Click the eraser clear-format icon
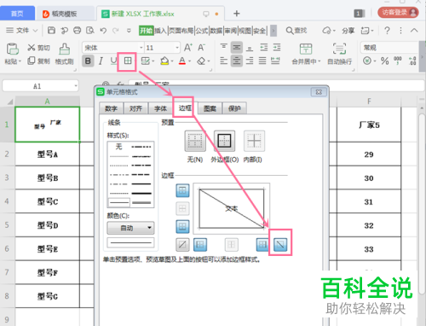 click(x=201, y=61)
